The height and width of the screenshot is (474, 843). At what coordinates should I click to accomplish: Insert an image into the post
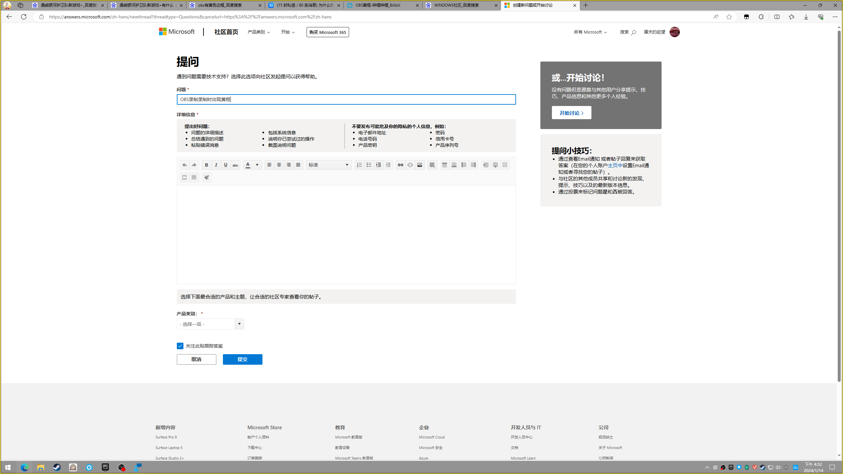click(420, 165)
